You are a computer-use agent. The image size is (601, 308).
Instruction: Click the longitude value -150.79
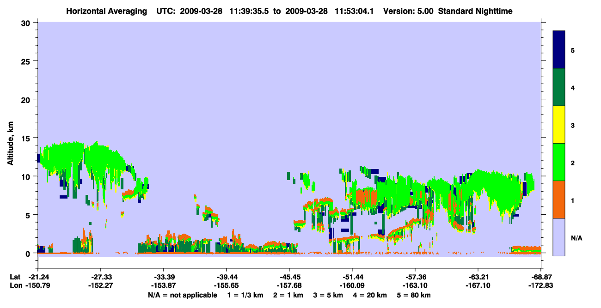pos(37,286)
